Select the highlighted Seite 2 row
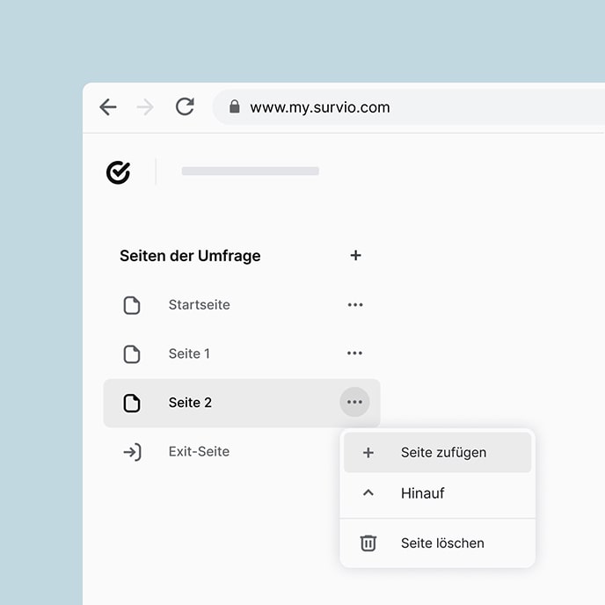 (x=191, y=403)
